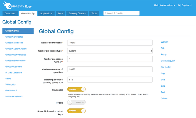The image size is (196, 118).
Task: Open Global User Variables
Action: [16, 55]
